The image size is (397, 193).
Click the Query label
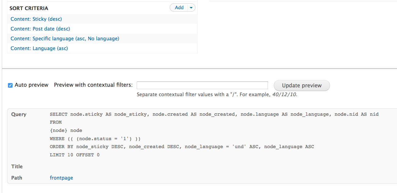click(x=19, y=114)
